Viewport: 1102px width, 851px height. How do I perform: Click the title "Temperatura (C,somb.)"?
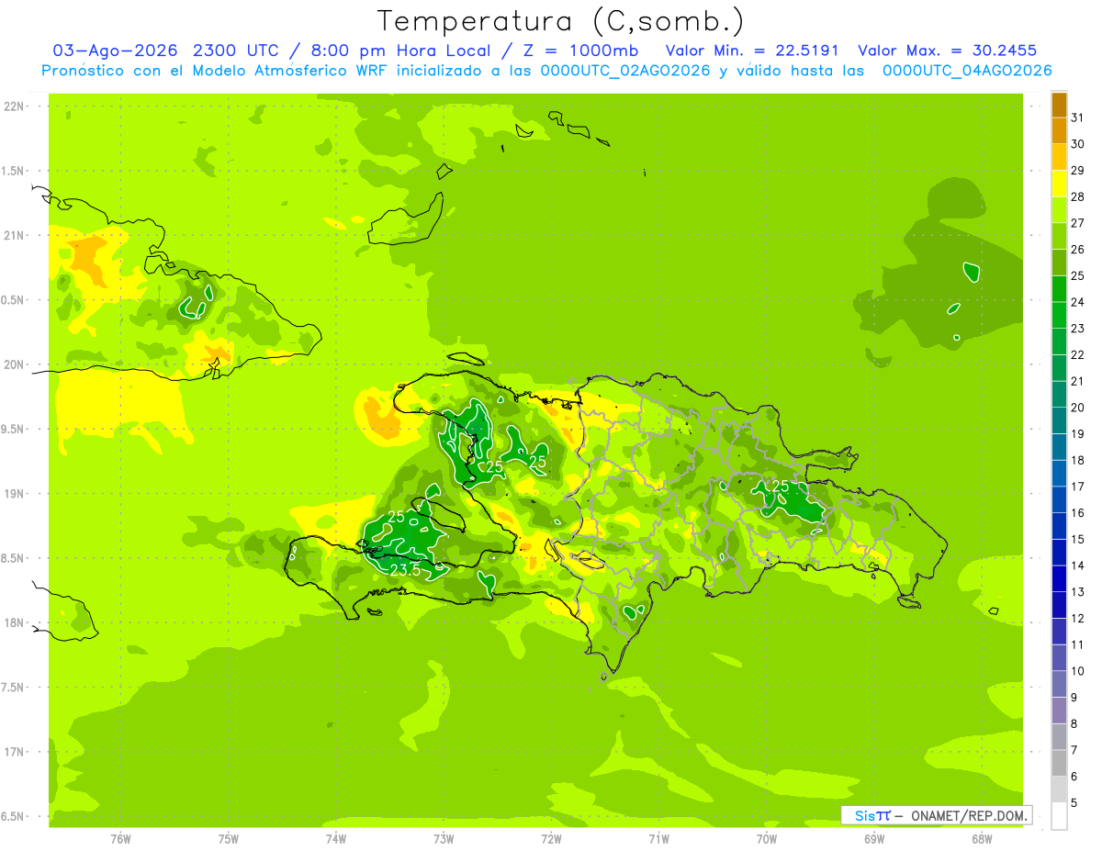[x=560, y=21]
